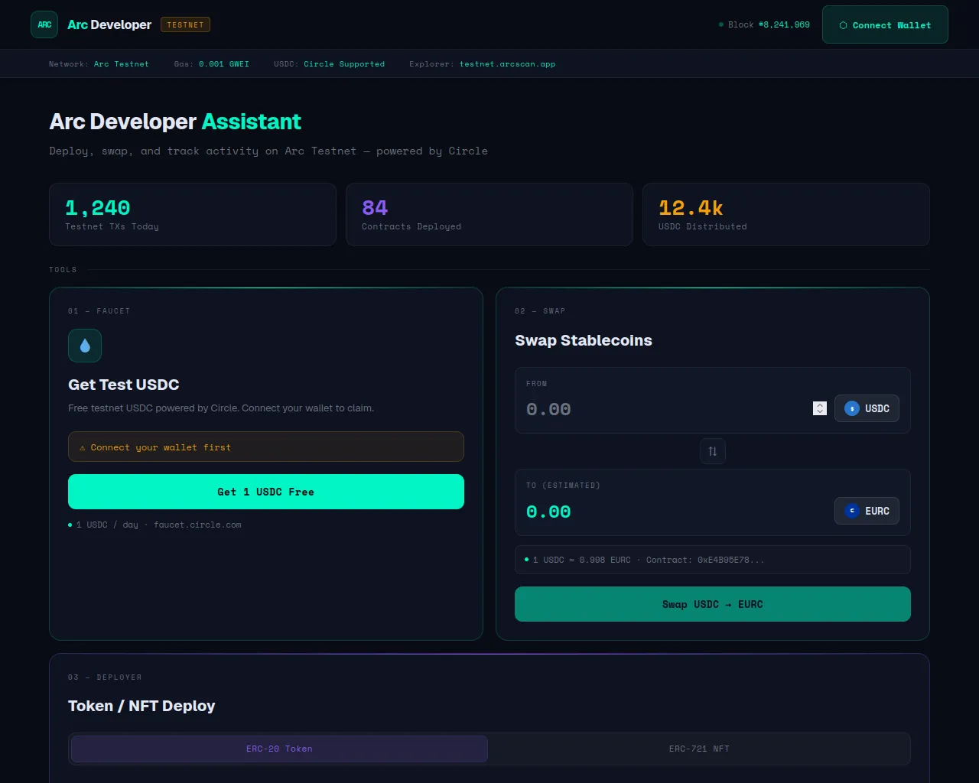Click the faucet.circle.com limit note

tap(154, 525)
